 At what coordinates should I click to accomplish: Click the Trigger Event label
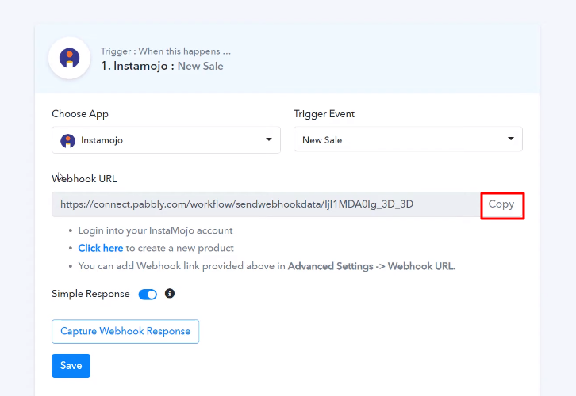324,114
